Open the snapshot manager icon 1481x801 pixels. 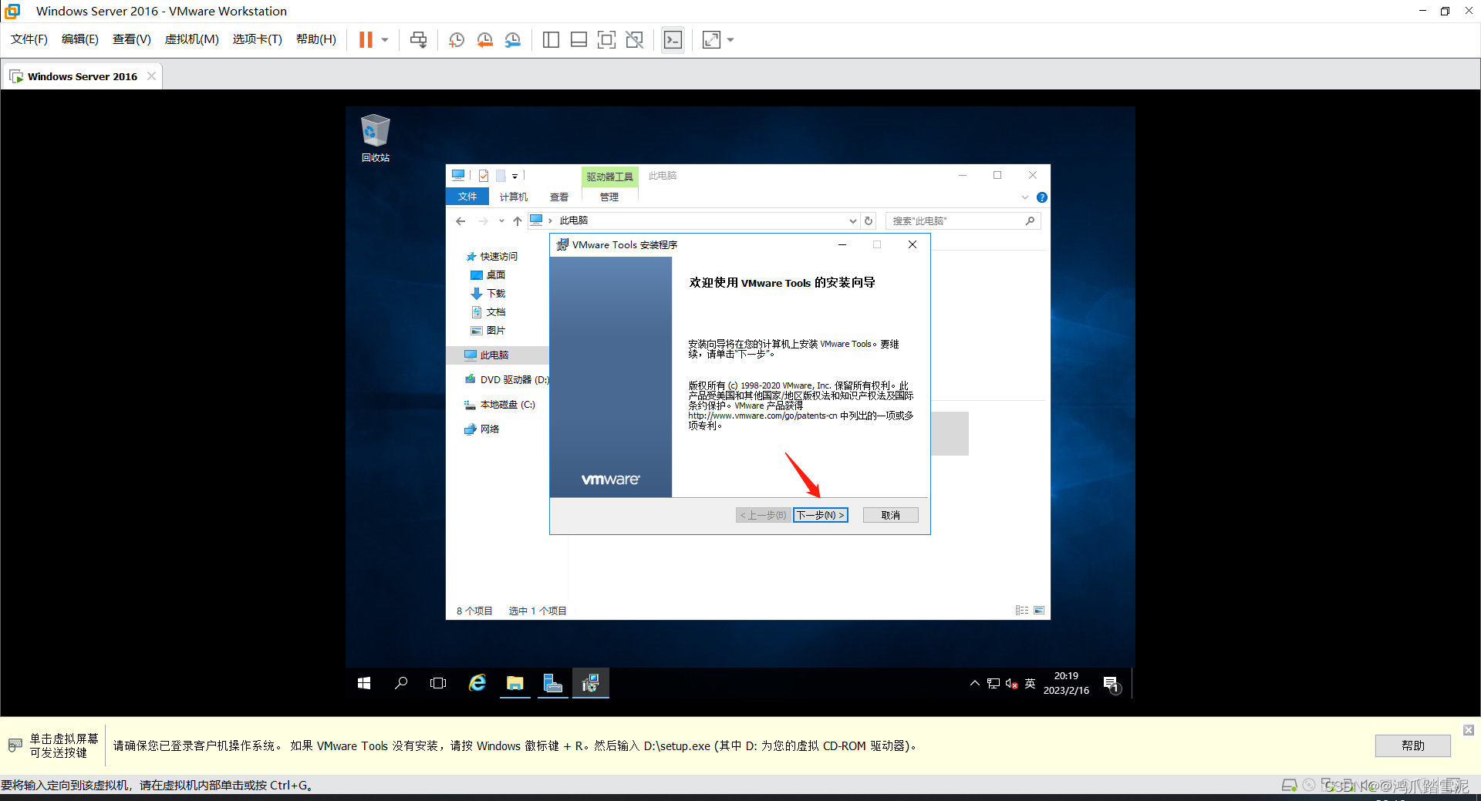(513, 39)
